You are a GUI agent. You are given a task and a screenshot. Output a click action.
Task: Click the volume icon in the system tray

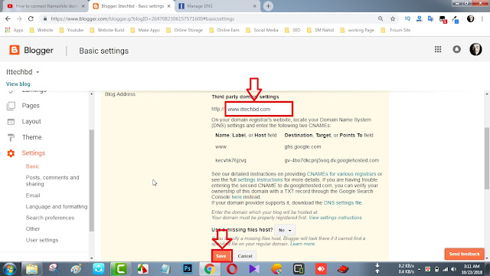pos(454,269)
